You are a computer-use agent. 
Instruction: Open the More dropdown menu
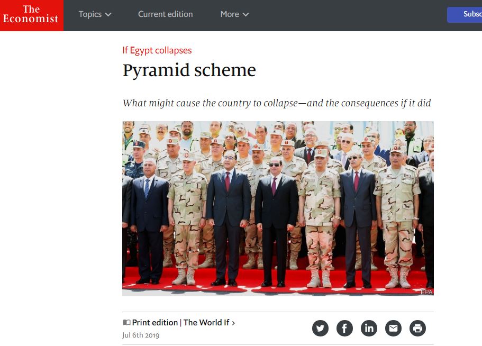[x=234, y=14]
